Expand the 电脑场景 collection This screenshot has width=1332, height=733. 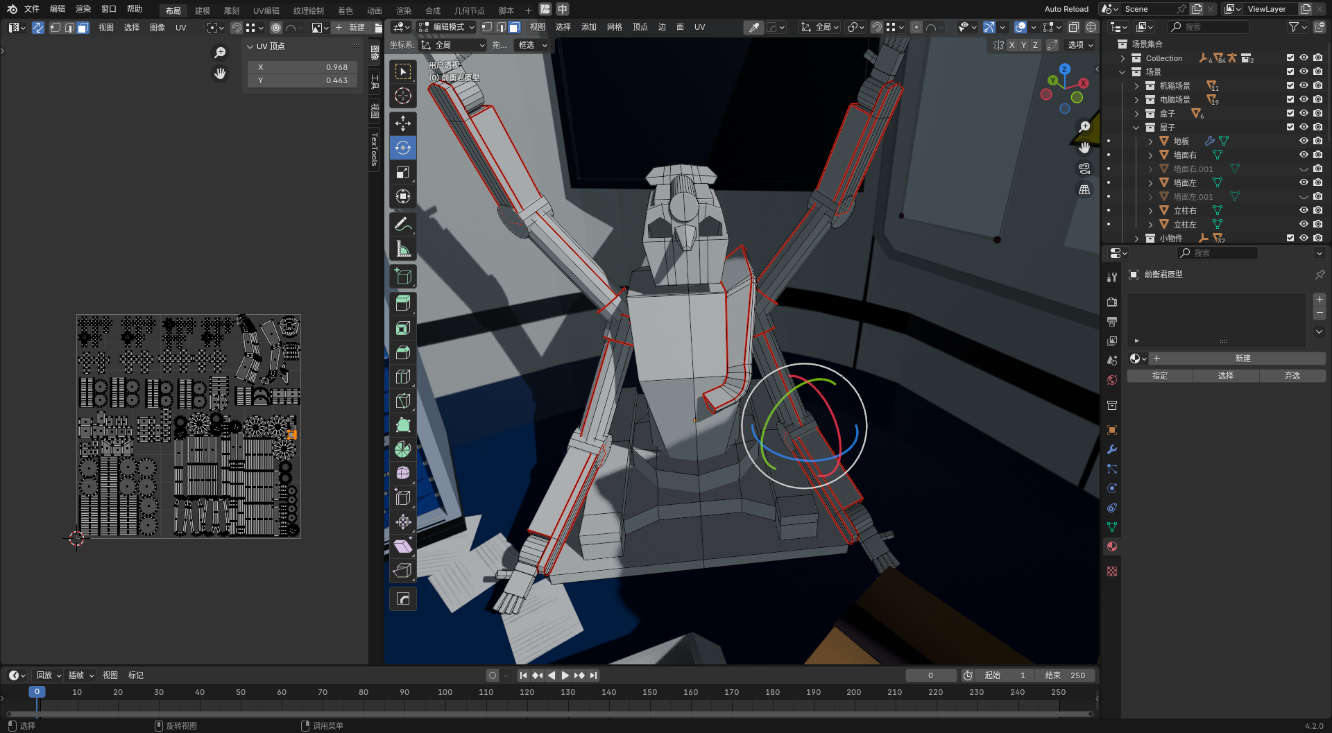[x=1136, y=100]
